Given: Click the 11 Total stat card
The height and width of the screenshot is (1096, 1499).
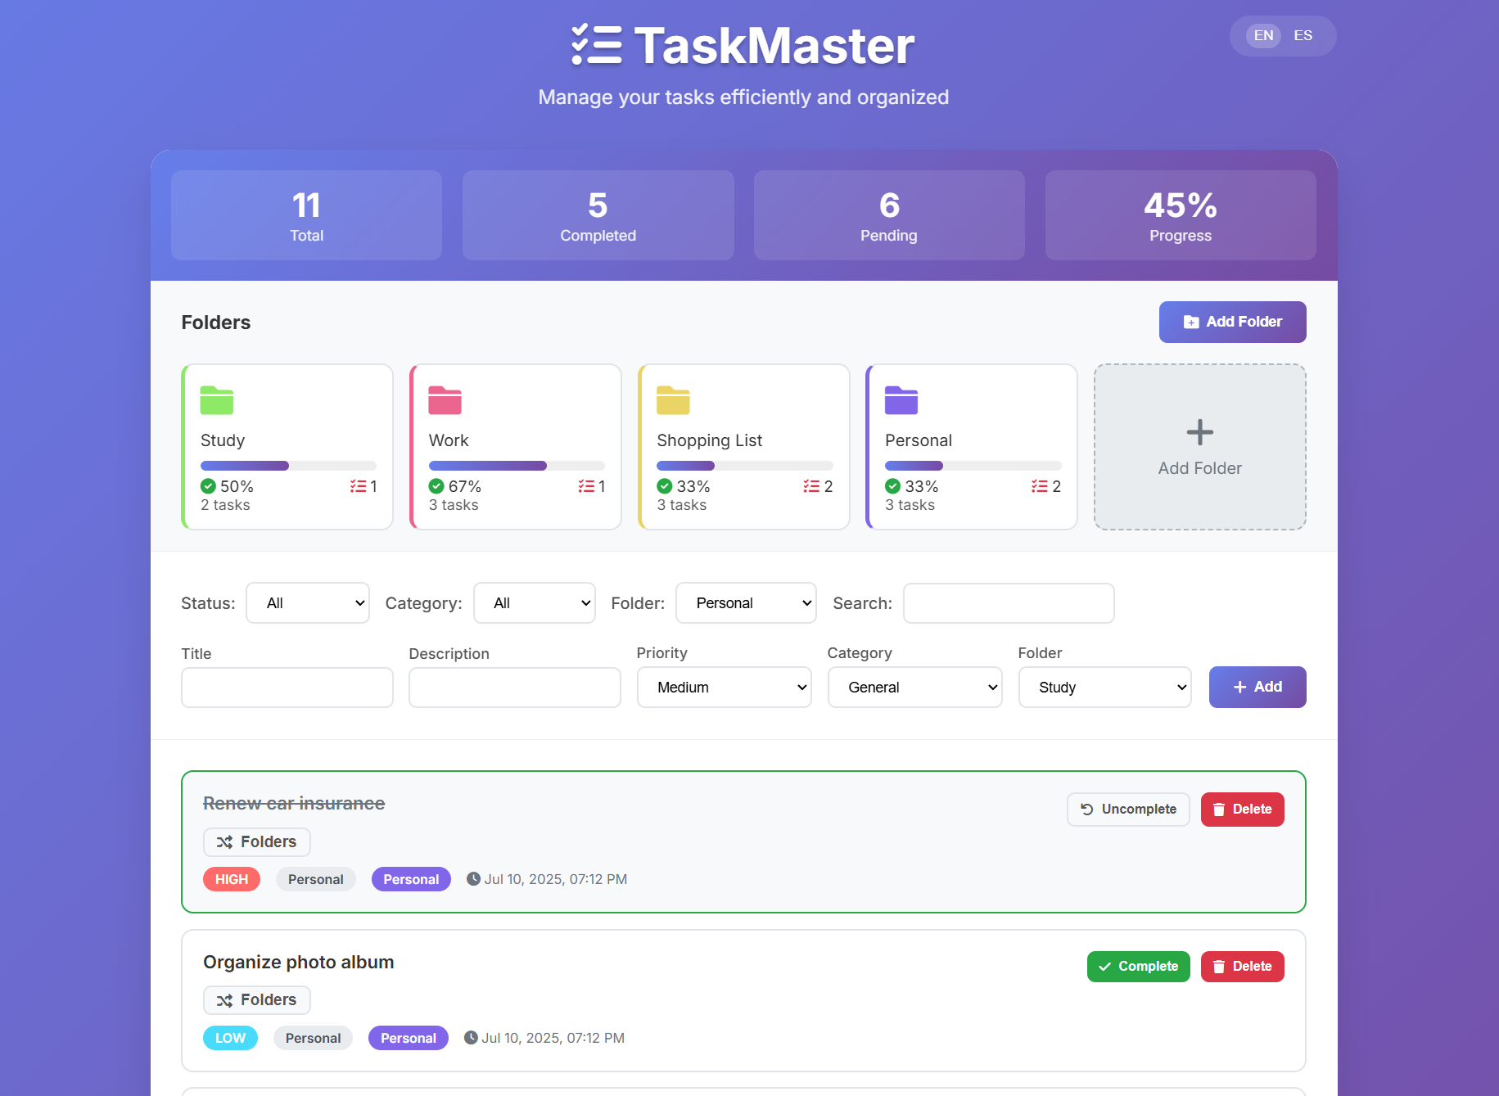Looking at the screenshot, I should click(x=306, y=215).
